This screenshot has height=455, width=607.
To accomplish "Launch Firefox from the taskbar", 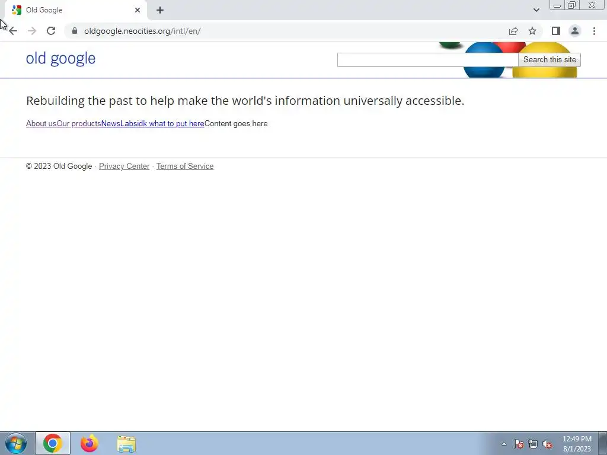I will coord(90,443).
